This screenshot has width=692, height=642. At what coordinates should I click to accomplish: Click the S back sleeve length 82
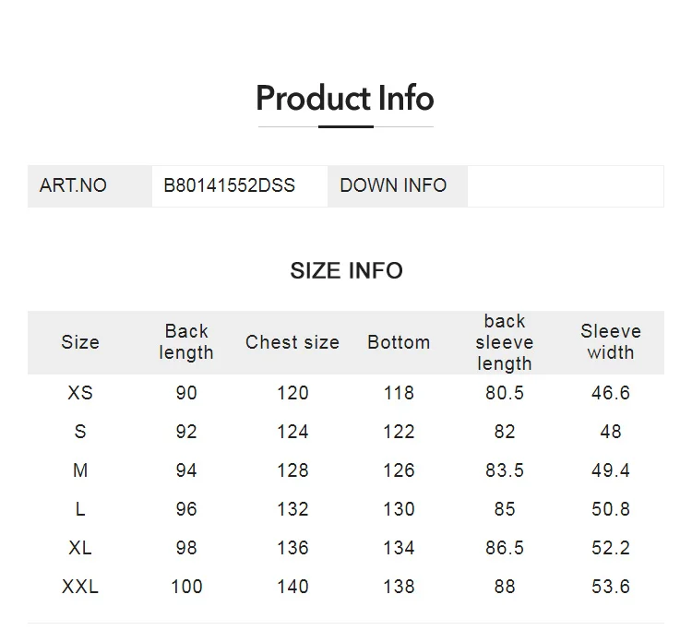[x=505, y=432]
